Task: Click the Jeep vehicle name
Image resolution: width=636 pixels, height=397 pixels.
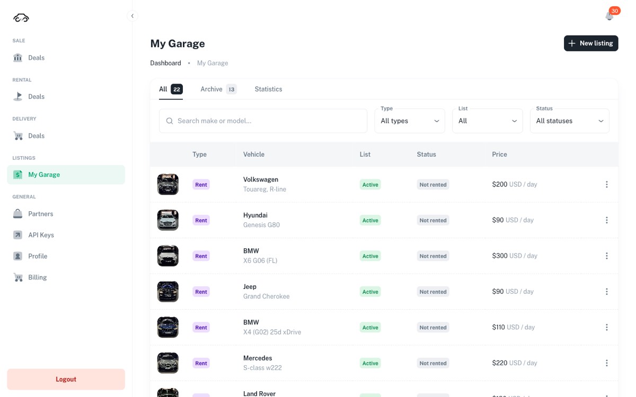Action: pyautogui.click(x=250, y=287)
